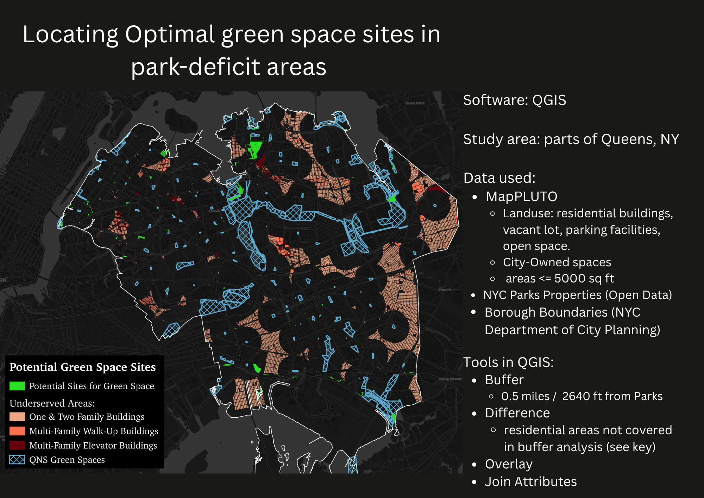Click the 'Overlay' bullet
The height and width of the screenshot is (498, 704).
pos(509,465)
